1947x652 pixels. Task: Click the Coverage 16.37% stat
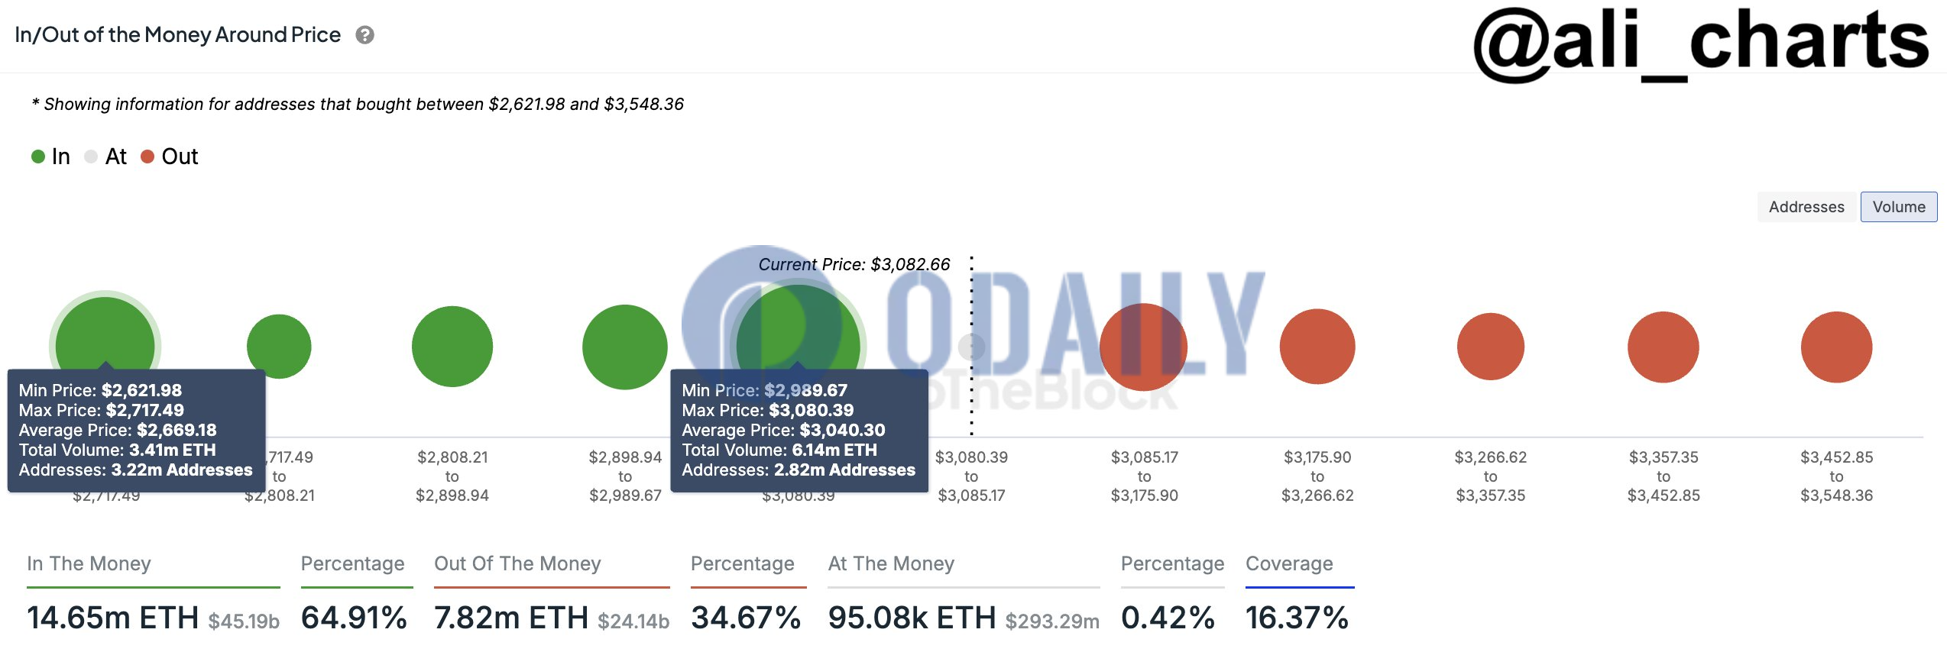click(x=1297, y=618)
